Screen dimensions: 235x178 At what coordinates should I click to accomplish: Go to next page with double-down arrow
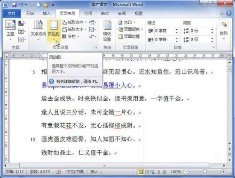[x=230, y=160]
